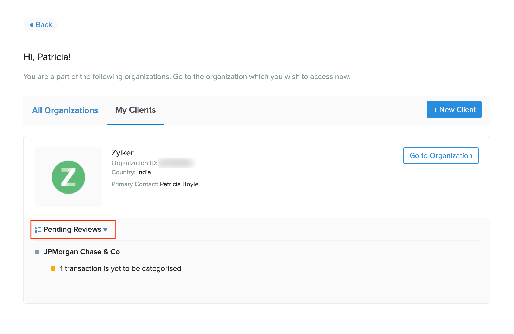Click the New Client button
Viewport: 514px width, 334px height.
454,110
